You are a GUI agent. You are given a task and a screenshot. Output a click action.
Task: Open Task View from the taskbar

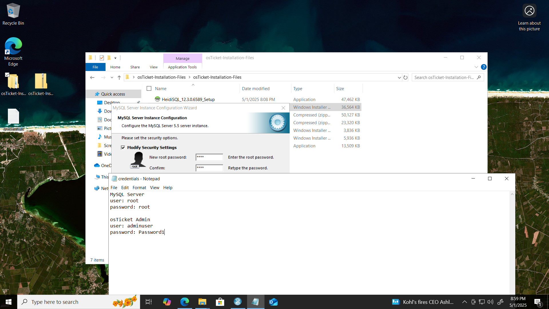tap(149, 302)
